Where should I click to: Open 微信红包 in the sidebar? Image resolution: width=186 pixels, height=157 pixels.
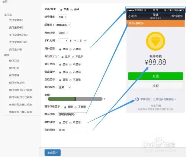pos(14,68)
